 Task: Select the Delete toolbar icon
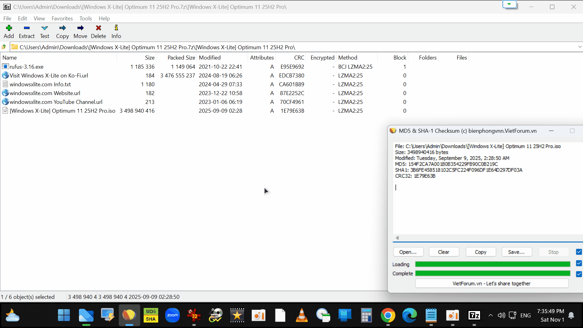click(98, 31)
